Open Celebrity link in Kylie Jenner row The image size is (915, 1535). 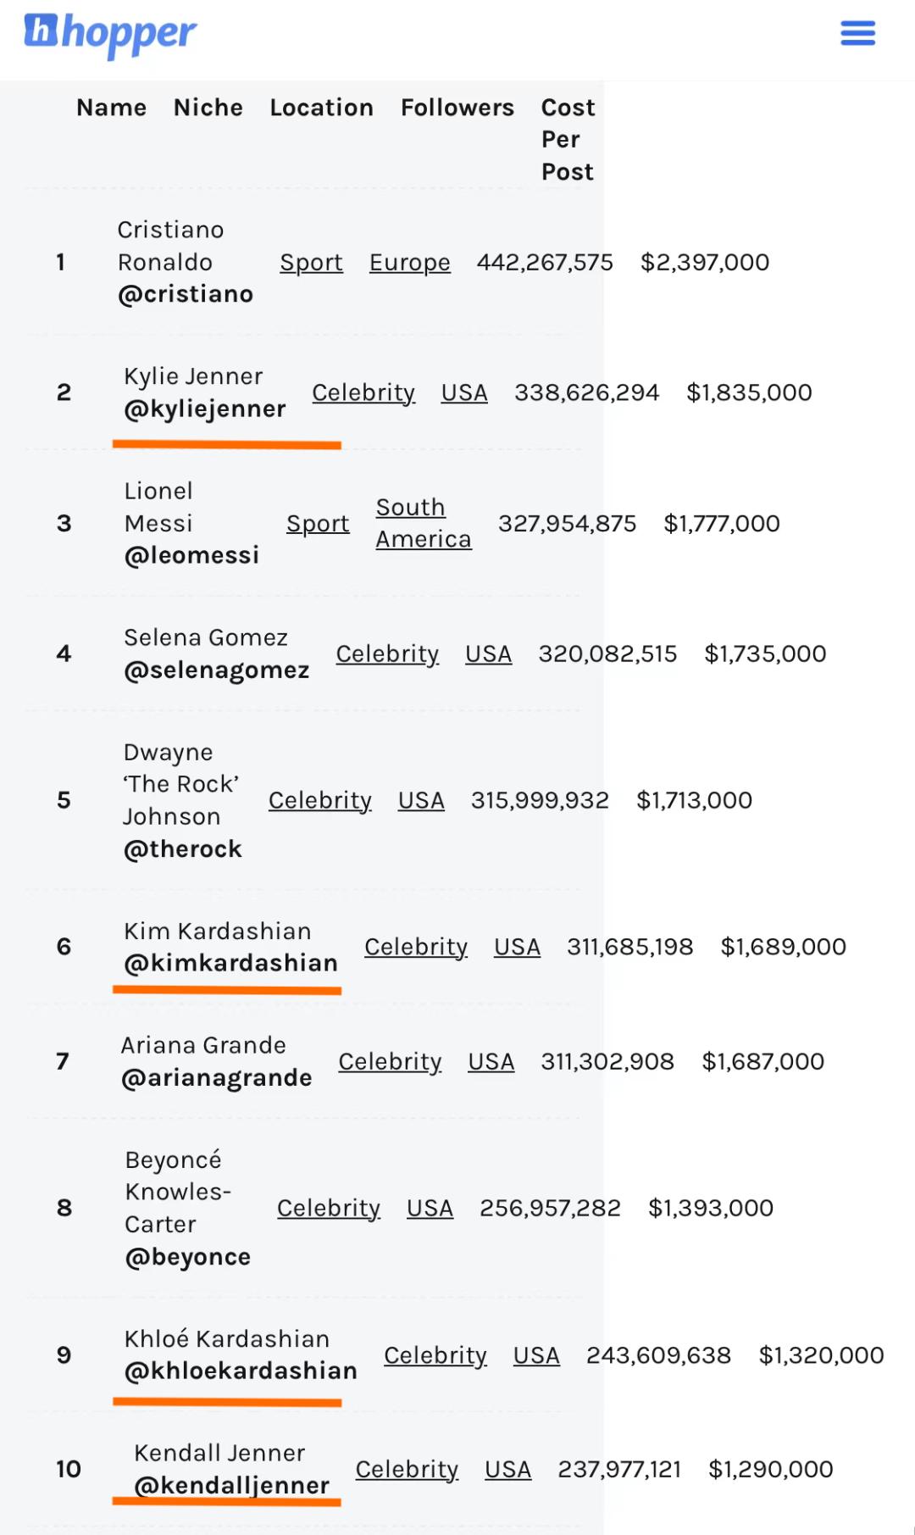tap(363, 393)
